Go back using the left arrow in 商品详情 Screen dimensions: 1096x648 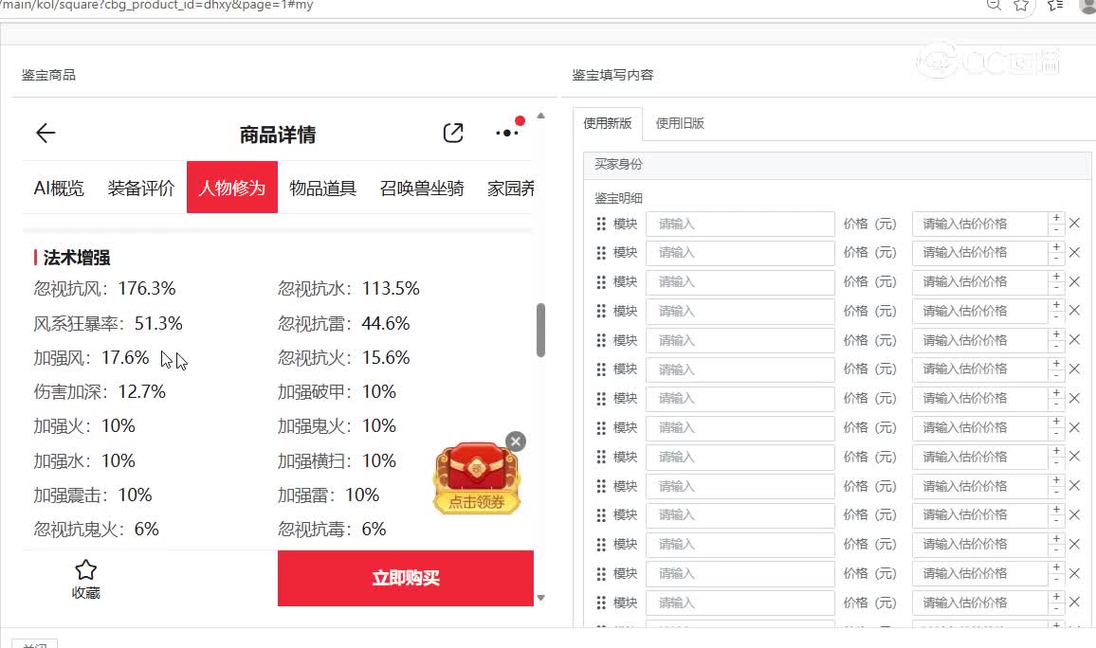tap(46, 133)
